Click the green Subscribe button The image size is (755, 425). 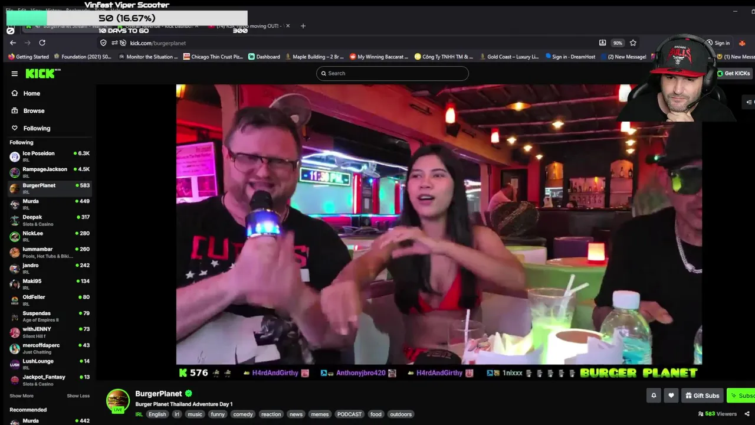742,395
